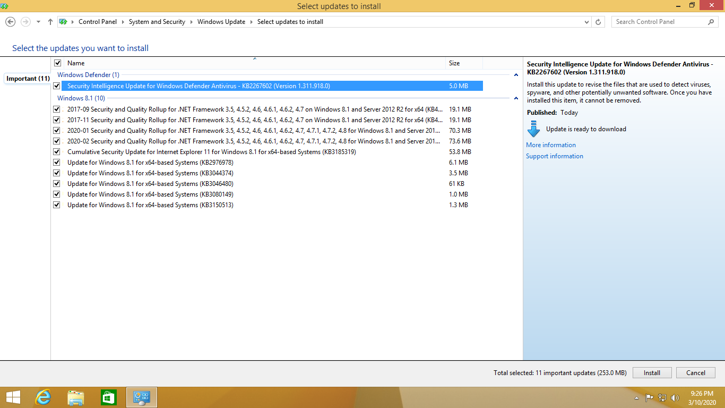Click Windows Update breadcrumb
Screen dimensions: 725x408
click(x=221, y=22)
